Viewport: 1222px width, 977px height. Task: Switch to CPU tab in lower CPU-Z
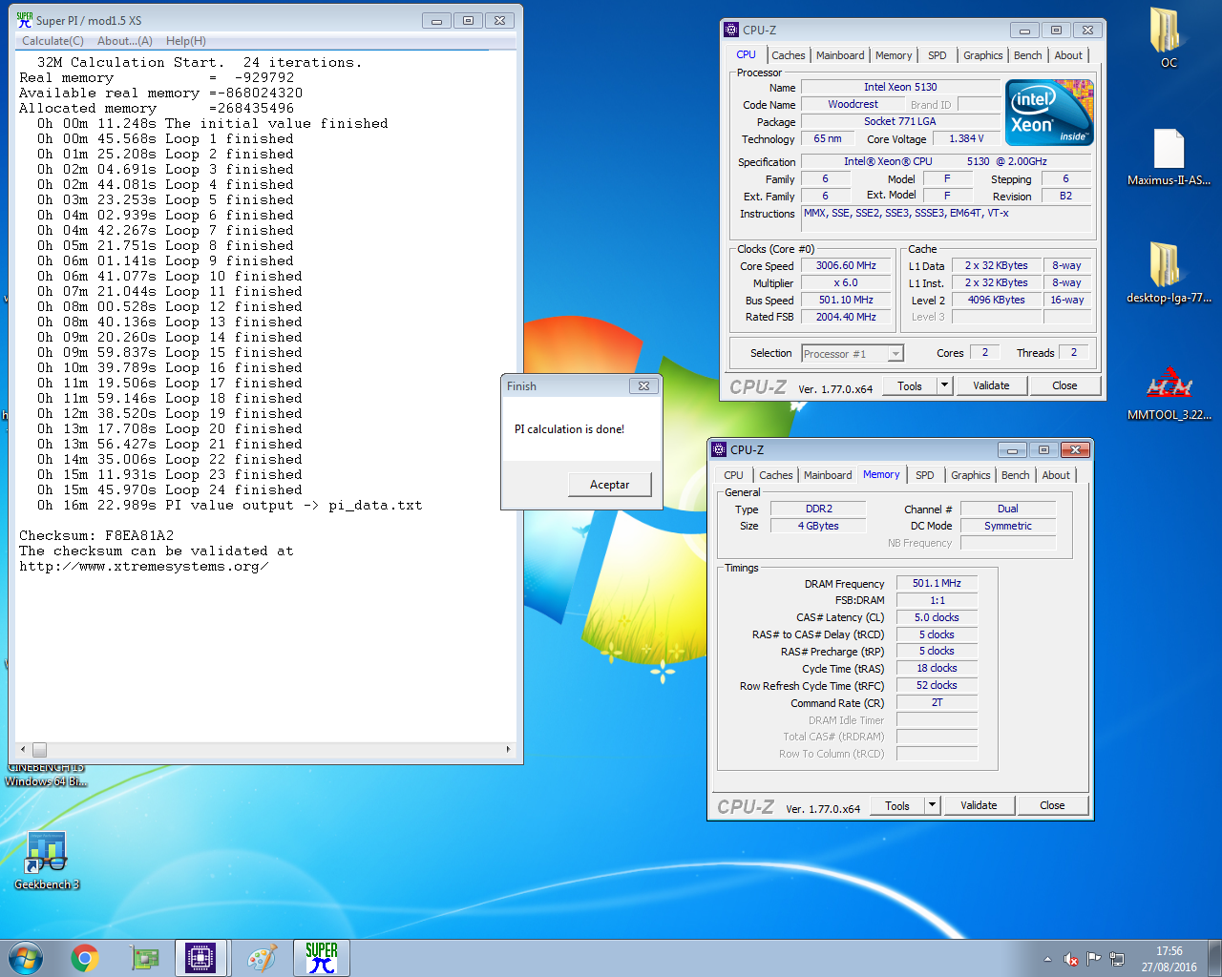pyautogui.click(x=733, y=475)
